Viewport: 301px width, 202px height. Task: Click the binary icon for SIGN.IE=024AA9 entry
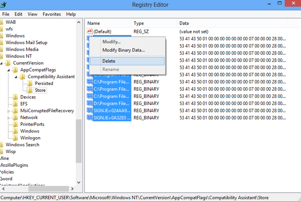point(90,111)
